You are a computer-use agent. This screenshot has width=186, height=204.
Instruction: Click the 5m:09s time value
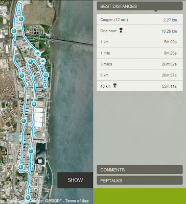click(170, 42)
